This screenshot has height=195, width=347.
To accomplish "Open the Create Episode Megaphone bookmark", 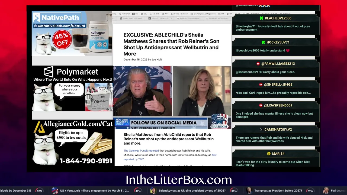I will pyautogui.click(x=203, y=14).
